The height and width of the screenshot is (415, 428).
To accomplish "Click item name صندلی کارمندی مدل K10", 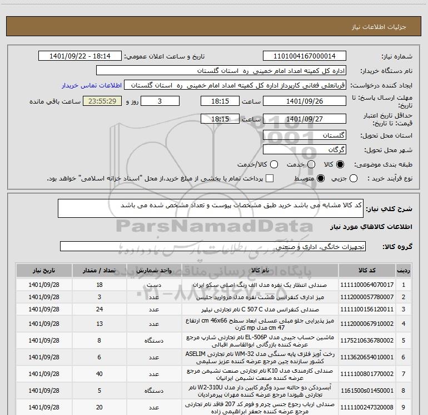I will 260,374.
